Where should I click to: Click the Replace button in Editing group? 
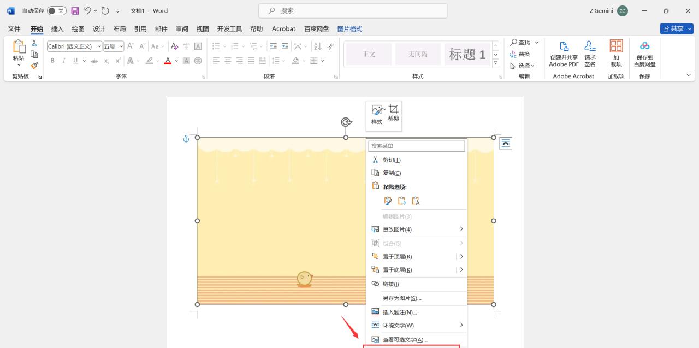520,54
